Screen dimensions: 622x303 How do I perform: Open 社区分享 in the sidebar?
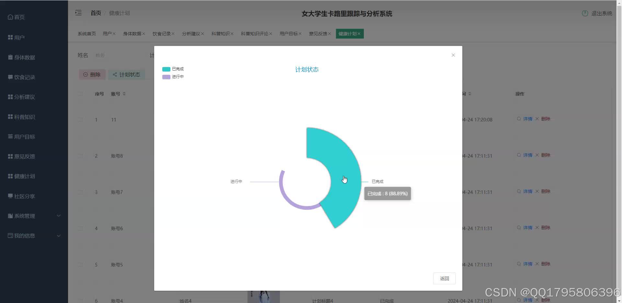(34, 196)
